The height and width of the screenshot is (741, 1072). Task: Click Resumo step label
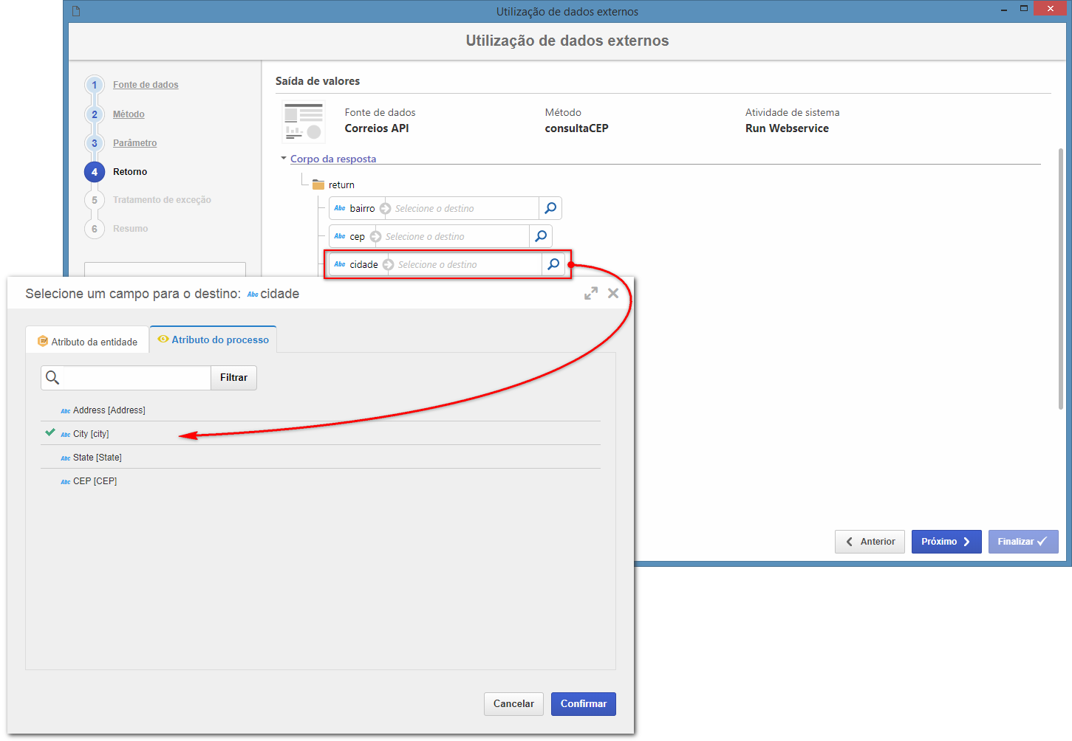pyautogui.click(x=130, y=229)
